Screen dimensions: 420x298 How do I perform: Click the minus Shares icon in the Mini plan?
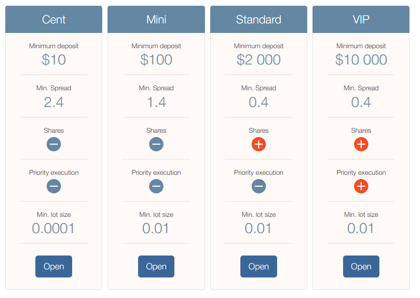click(x=156, y=144)
